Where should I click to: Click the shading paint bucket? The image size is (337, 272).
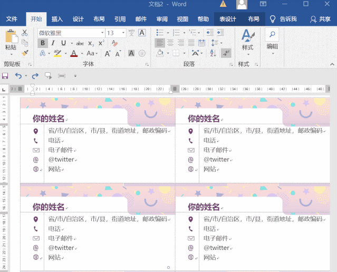[160, 53]
